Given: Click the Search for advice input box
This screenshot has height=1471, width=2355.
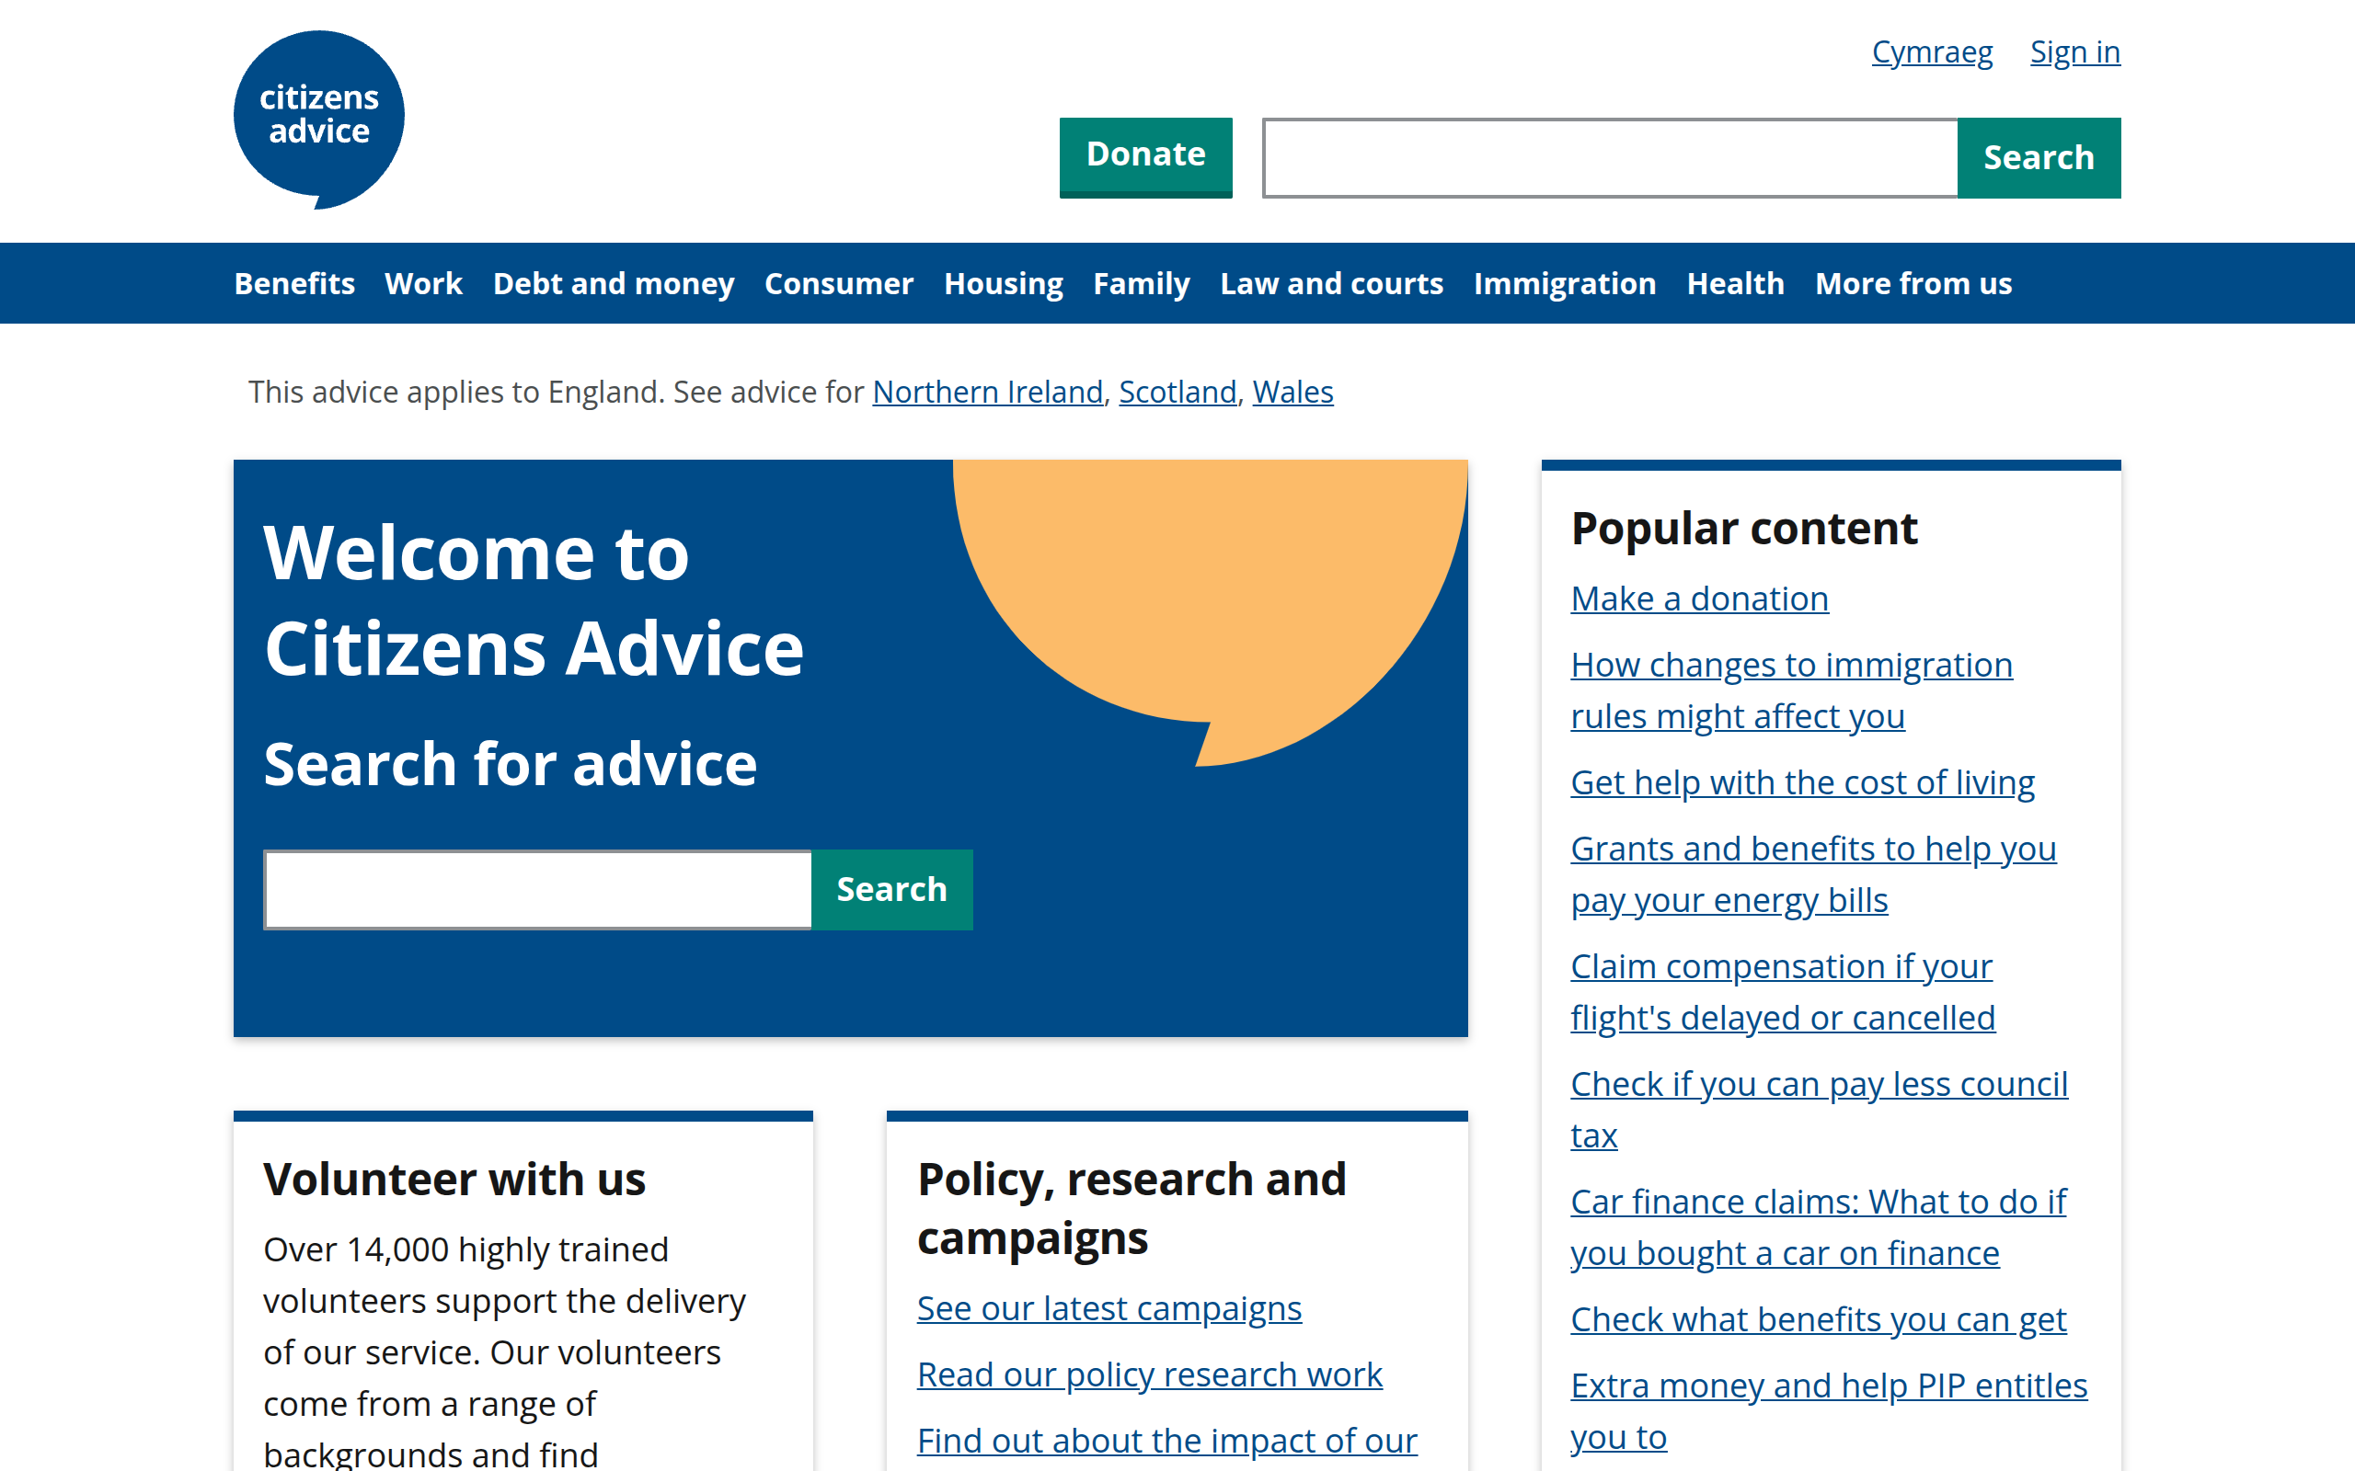Looking at the screenshot, I should click(538, 889).
